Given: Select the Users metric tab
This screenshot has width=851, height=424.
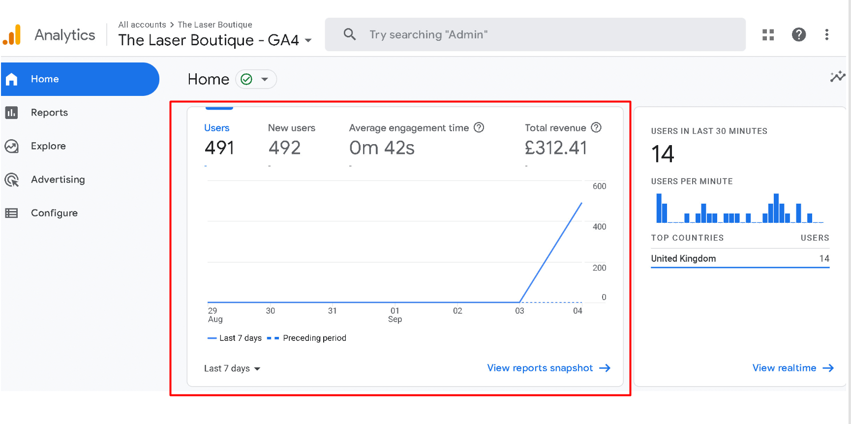Looking at the screenshot, I should (217, 128).
